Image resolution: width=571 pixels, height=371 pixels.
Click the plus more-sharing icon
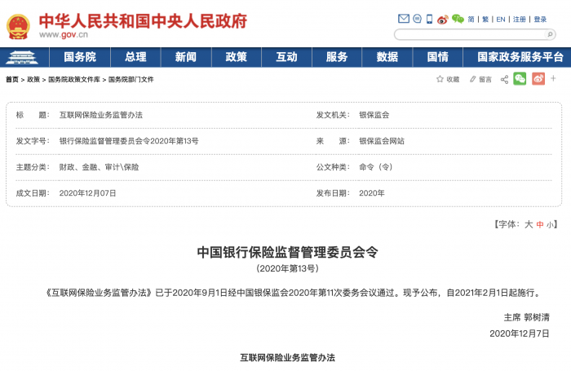(553, 78)
